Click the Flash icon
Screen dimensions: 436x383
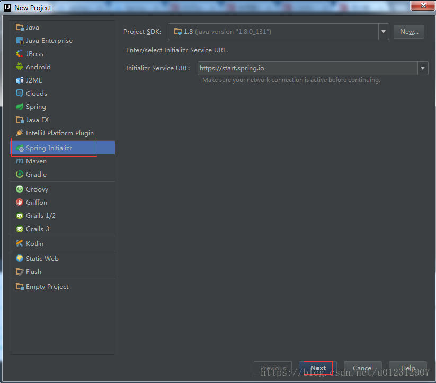tap(20, 271)
